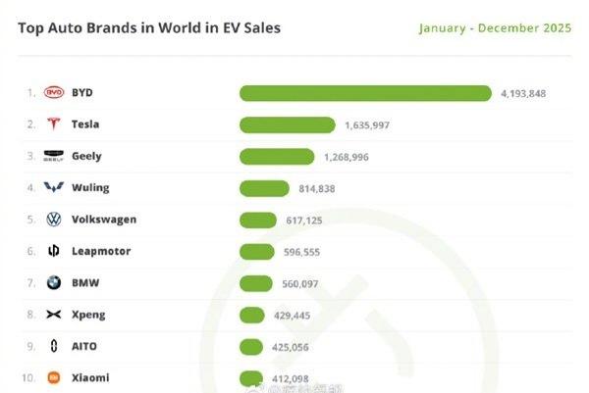Screen dimensions: 589x393
Task: Select the Geely logo
Action: tap(54, 156)
